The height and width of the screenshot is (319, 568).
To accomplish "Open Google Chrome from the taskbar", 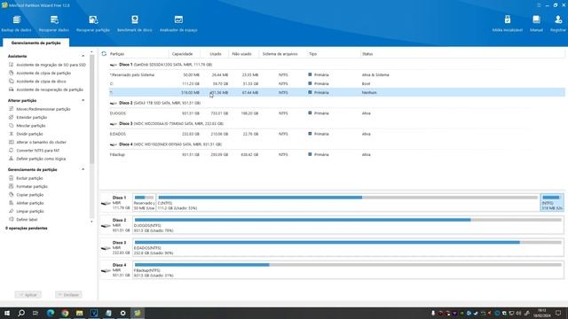I will (x=65, y=313).
